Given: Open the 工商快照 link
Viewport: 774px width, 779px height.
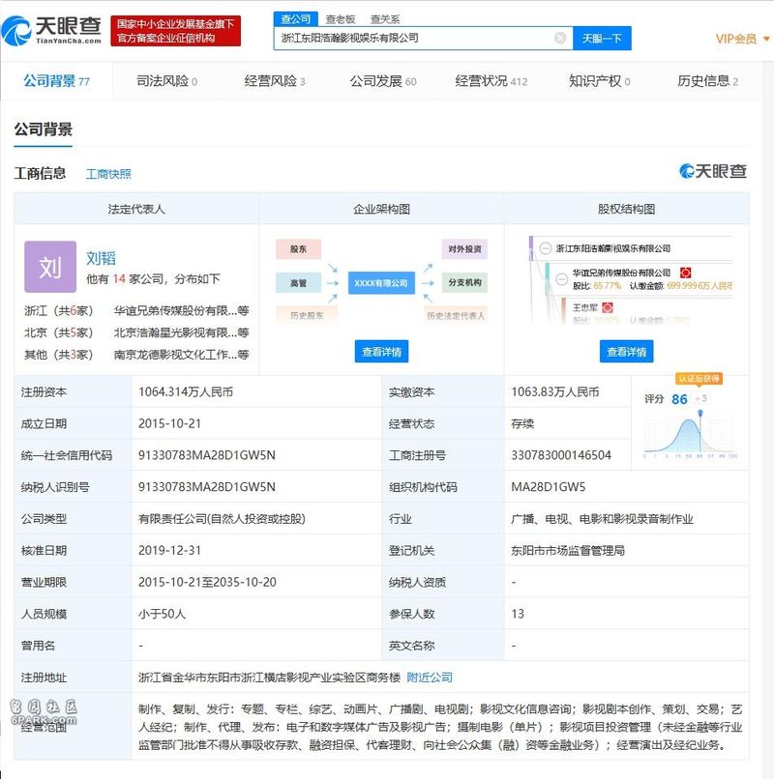Looking at the screenshot, I should (108, 174).
